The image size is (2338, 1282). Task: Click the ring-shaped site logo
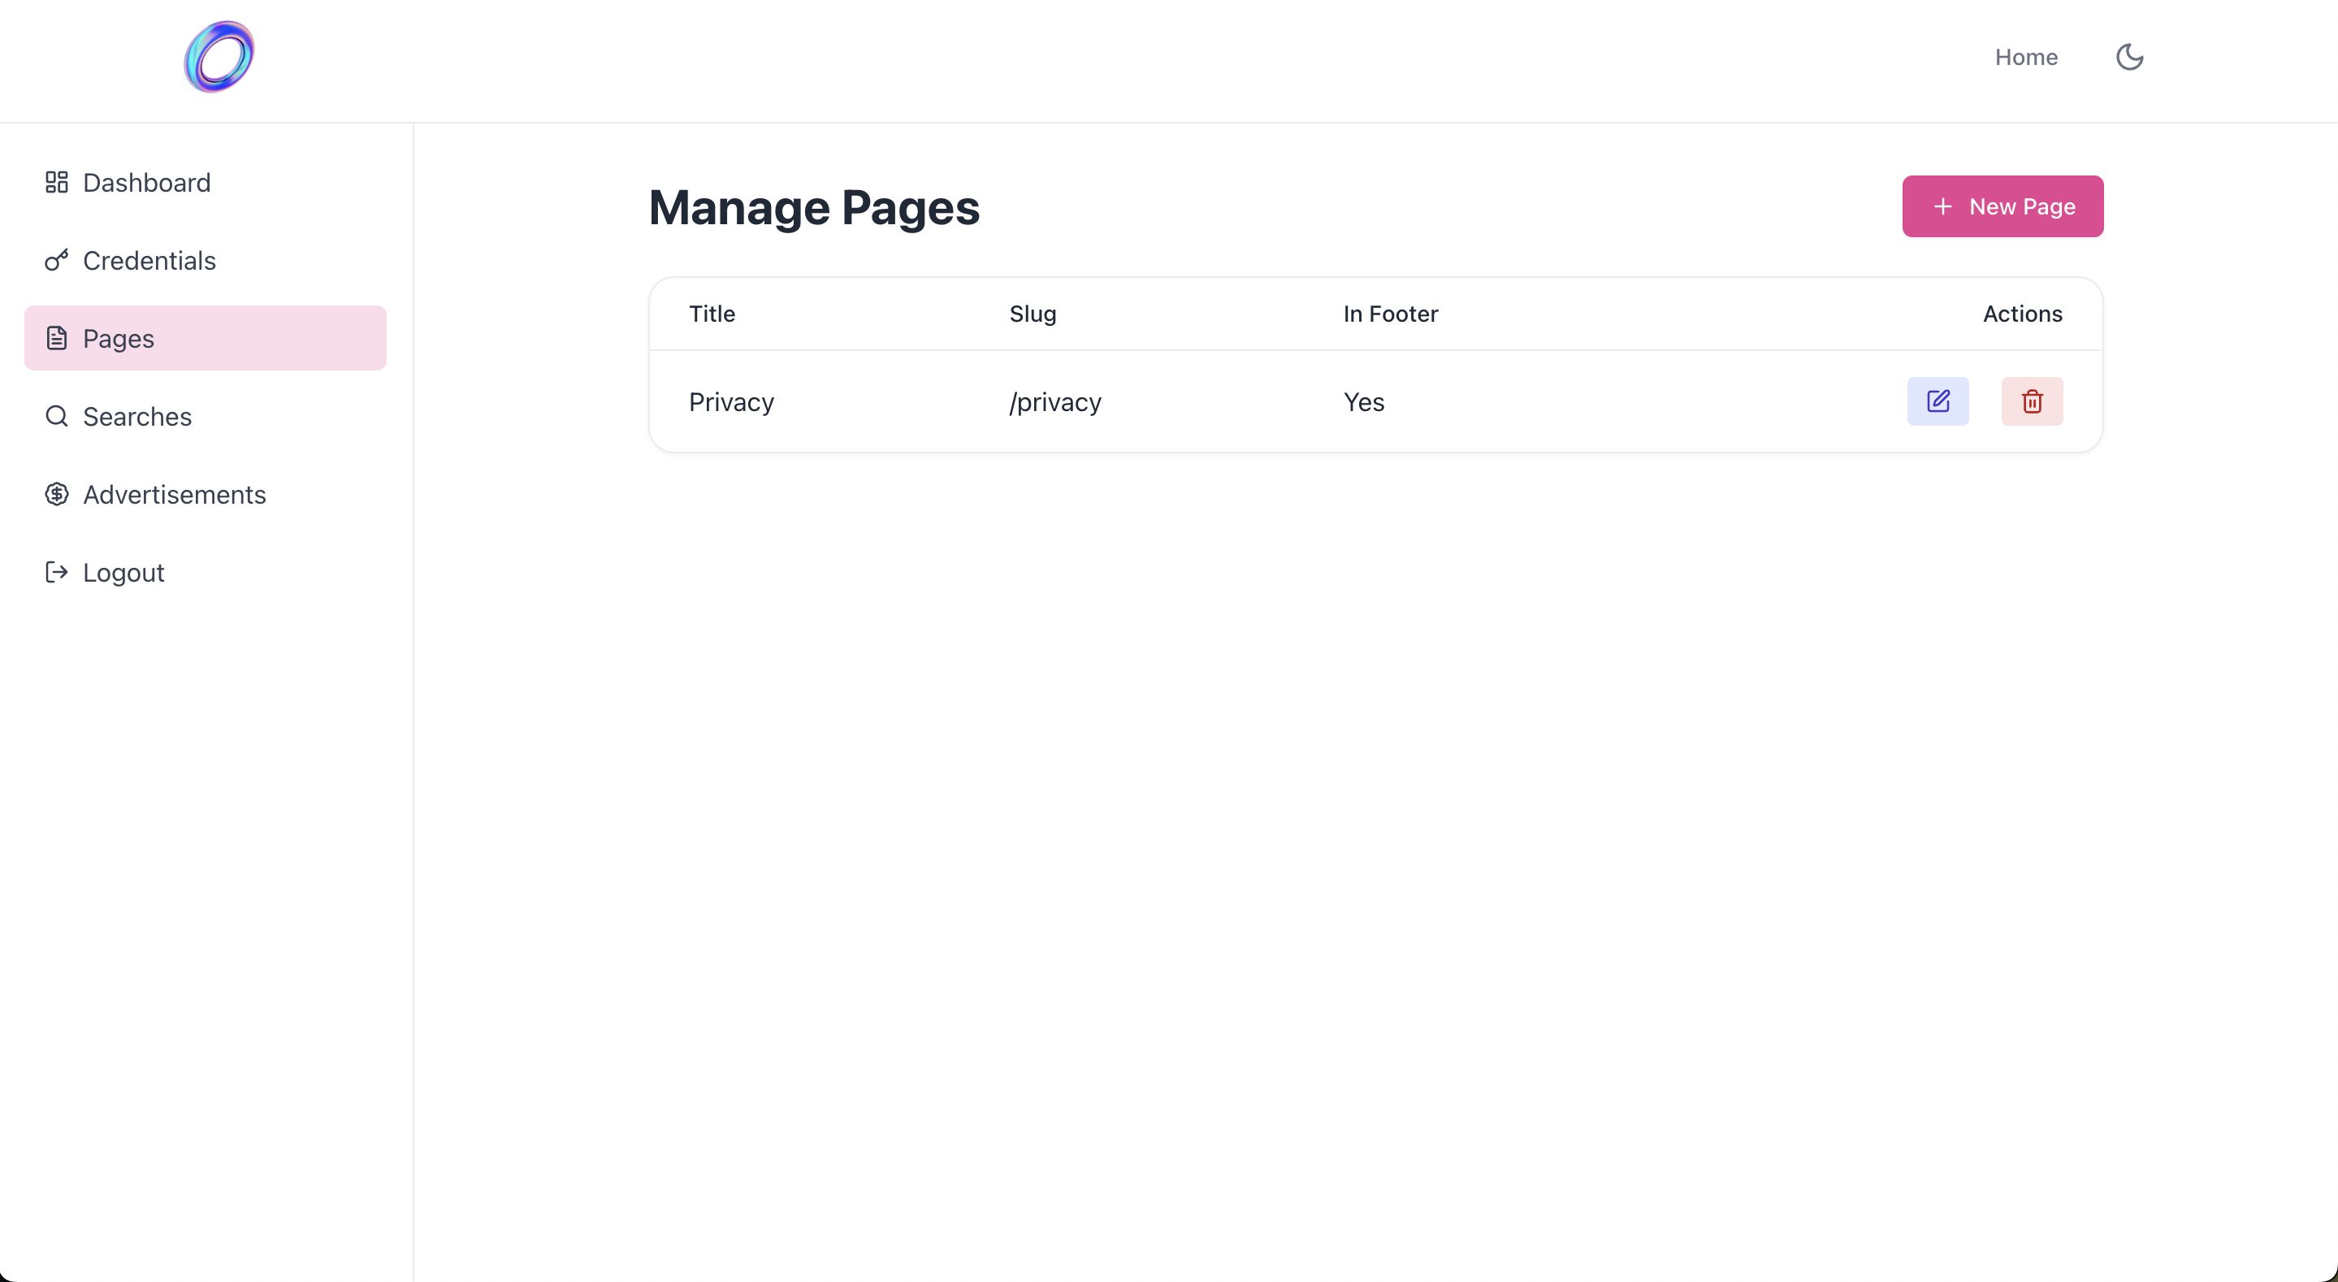[219, 57]
